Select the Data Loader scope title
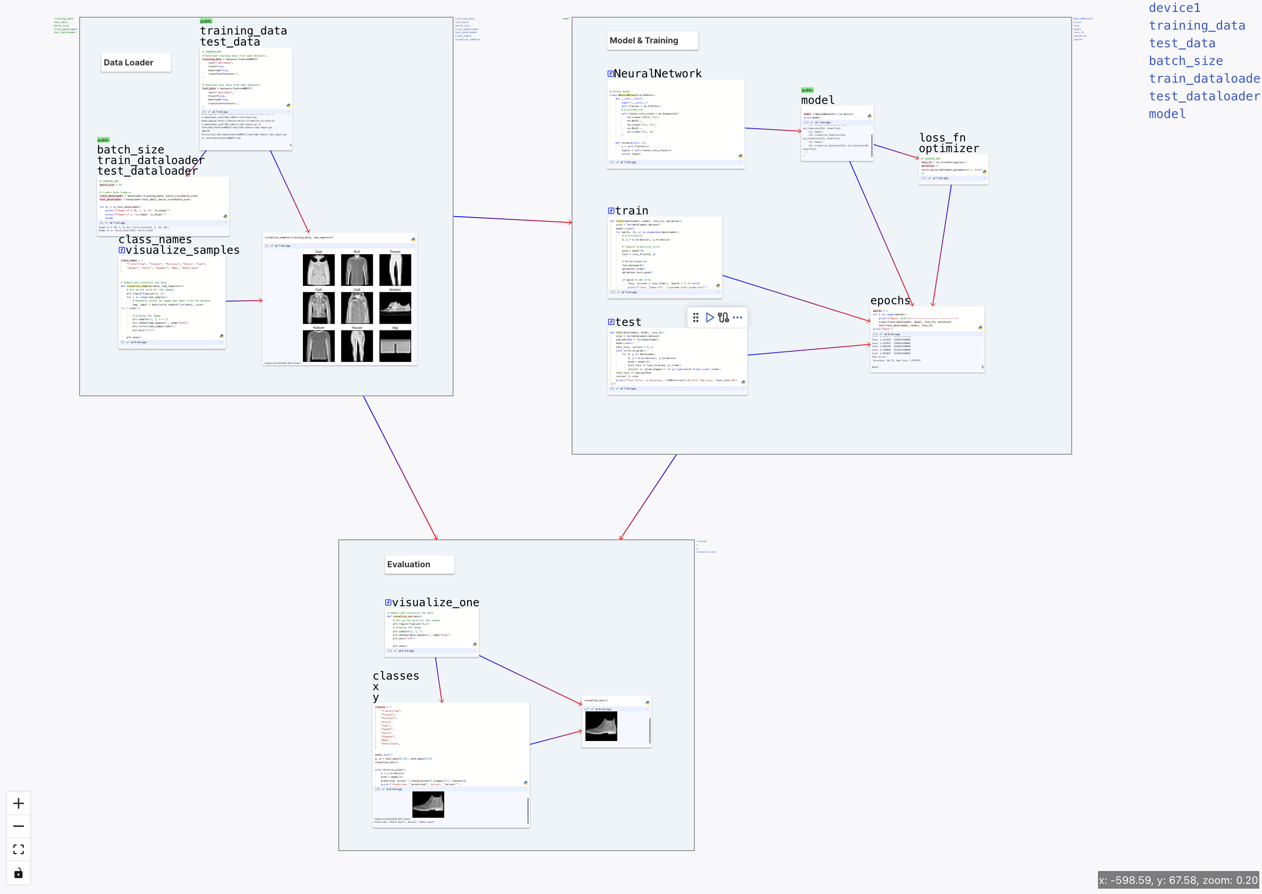 coord(128,63)
